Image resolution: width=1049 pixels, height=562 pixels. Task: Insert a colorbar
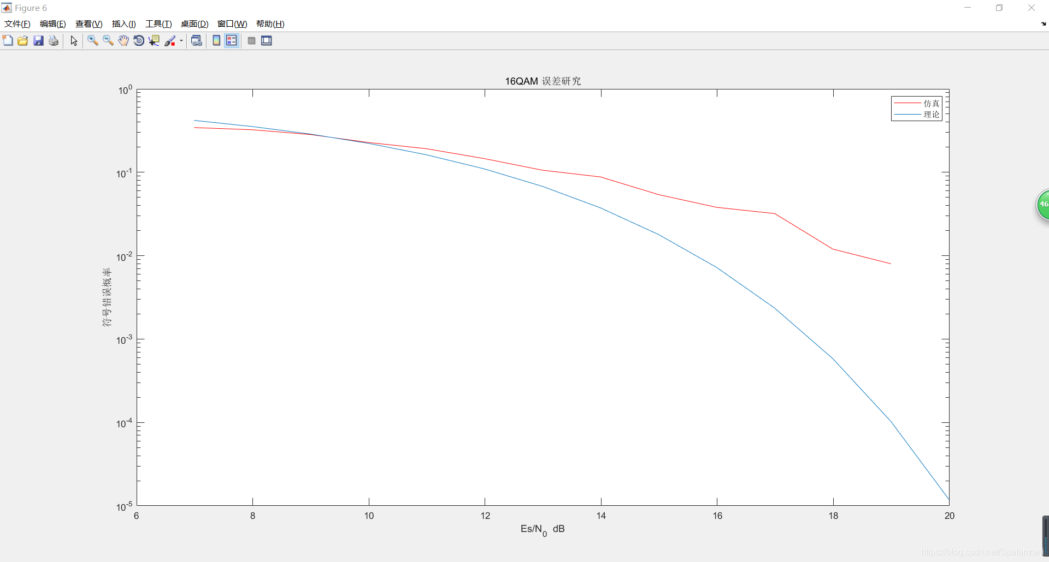(216, 41)
